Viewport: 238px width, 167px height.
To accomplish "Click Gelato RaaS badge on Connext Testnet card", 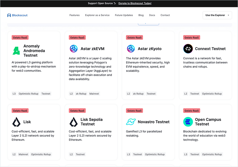I will click(x=191, y=37).
